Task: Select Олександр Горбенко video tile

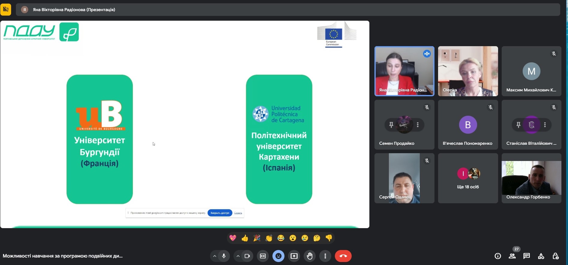Action: [531, 178]
